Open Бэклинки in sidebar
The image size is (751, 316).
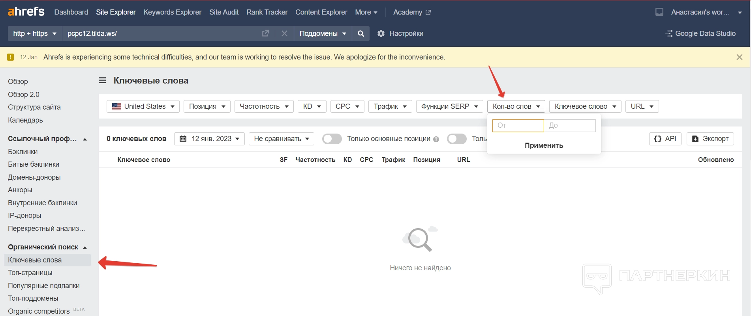click(x=23, y=152)
